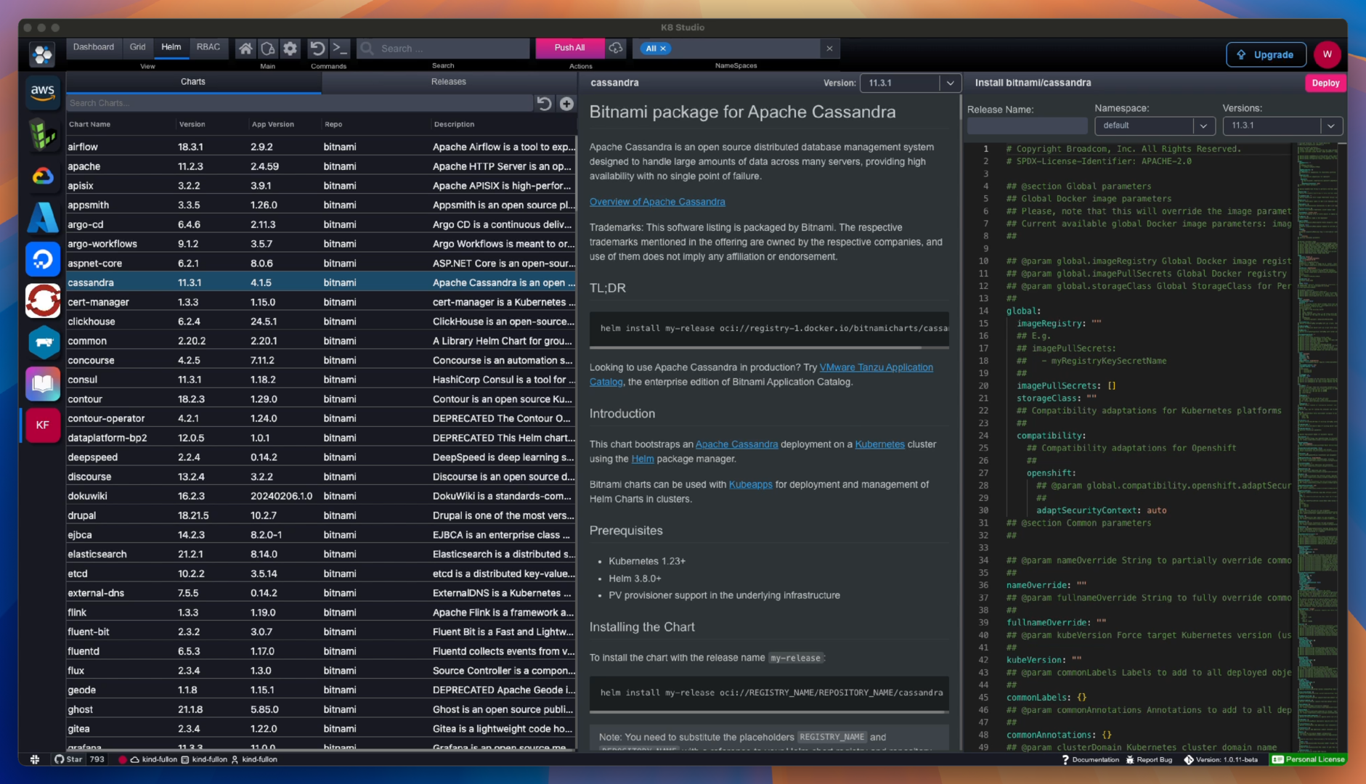The image size is (1366, 784).
Task: Open the K8 Studio logo icon
Action: click(43, 54)
